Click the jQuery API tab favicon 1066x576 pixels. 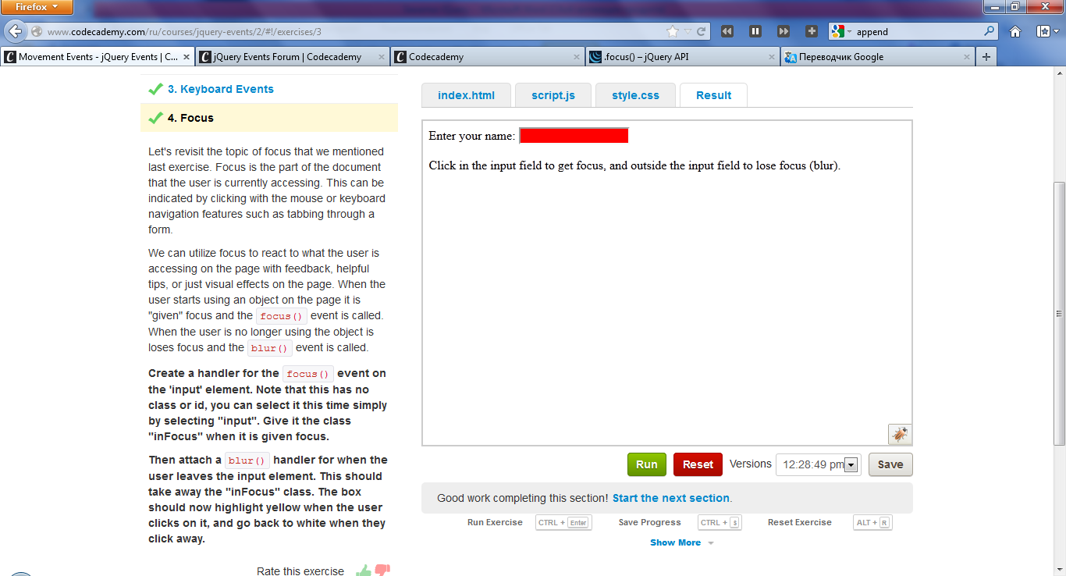point(595,57)
